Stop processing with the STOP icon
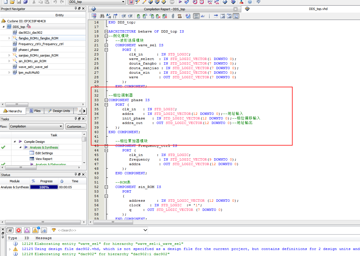 click(x=172, y=2)
